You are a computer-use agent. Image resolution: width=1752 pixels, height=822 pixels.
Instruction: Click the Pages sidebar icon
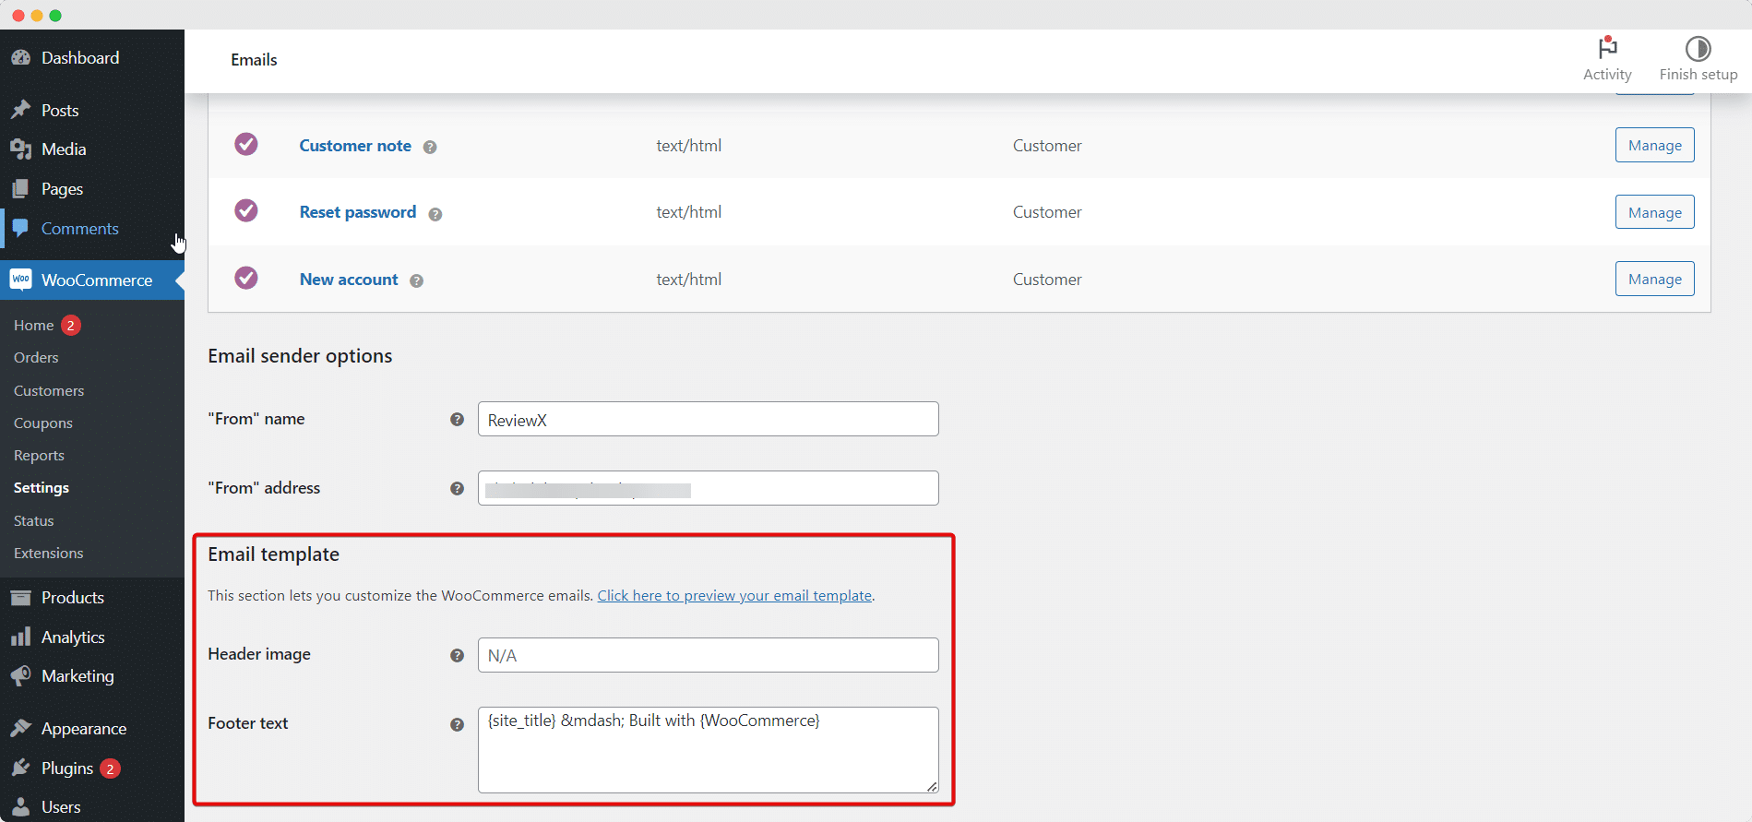(20, 188)
